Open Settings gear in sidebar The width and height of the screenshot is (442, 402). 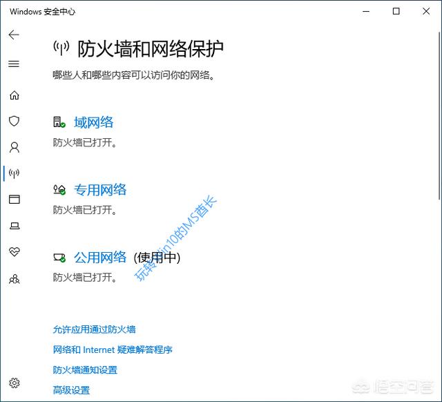click(14, 383)
